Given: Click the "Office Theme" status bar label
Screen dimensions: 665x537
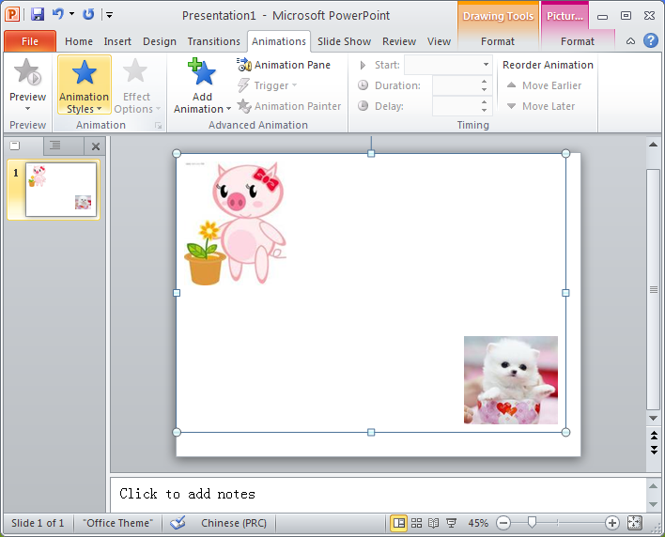Looking at the screenshot, I should (x=118, y=523).
